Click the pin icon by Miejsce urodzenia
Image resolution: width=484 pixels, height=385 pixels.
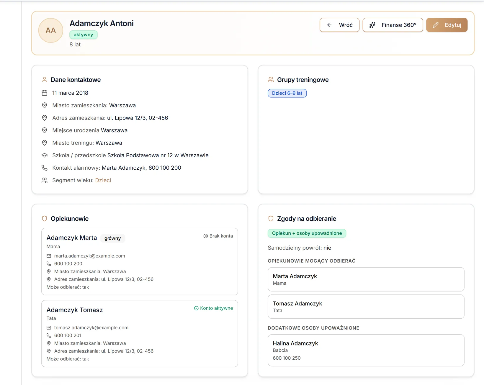[45, 130]
